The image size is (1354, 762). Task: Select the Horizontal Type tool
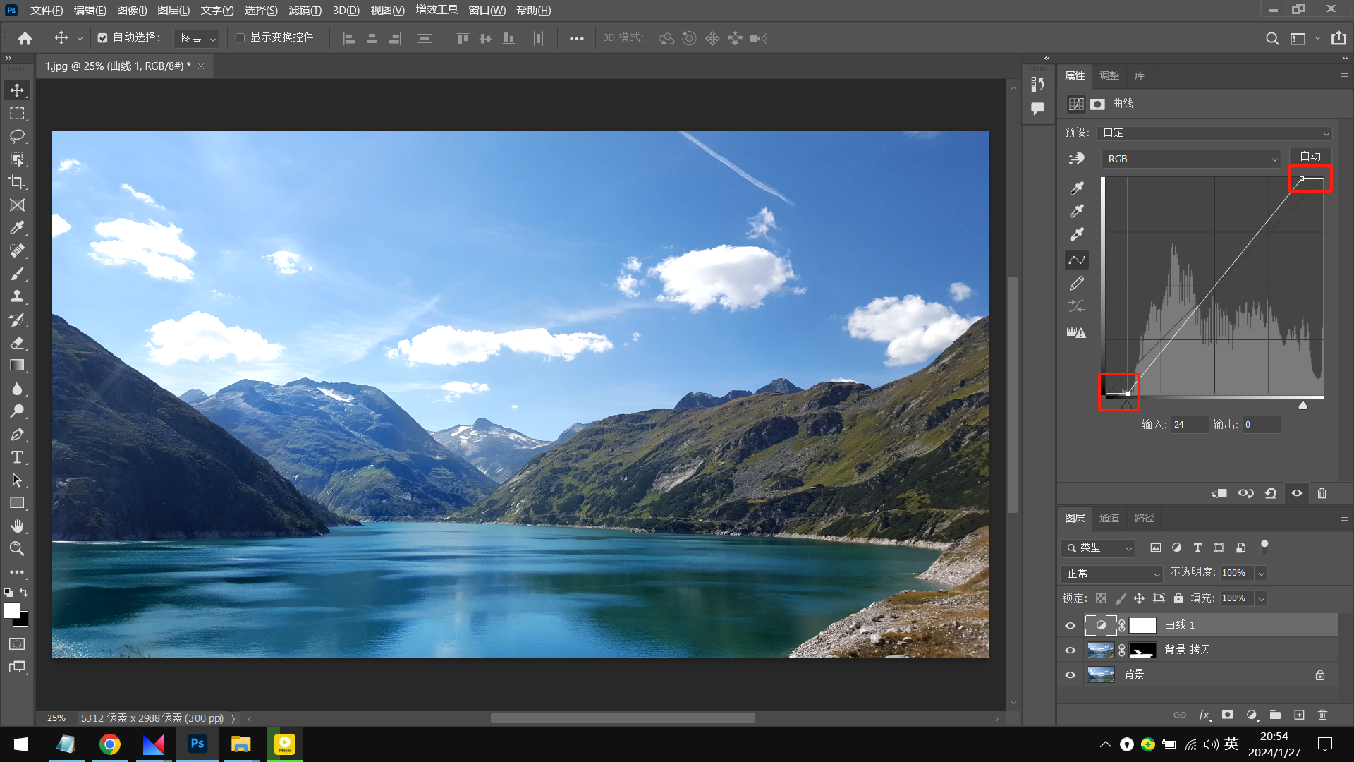(x=17, y=457)
